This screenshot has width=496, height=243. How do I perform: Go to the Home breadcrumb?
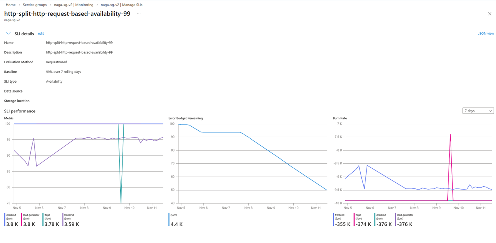click(x=11, y=5)
